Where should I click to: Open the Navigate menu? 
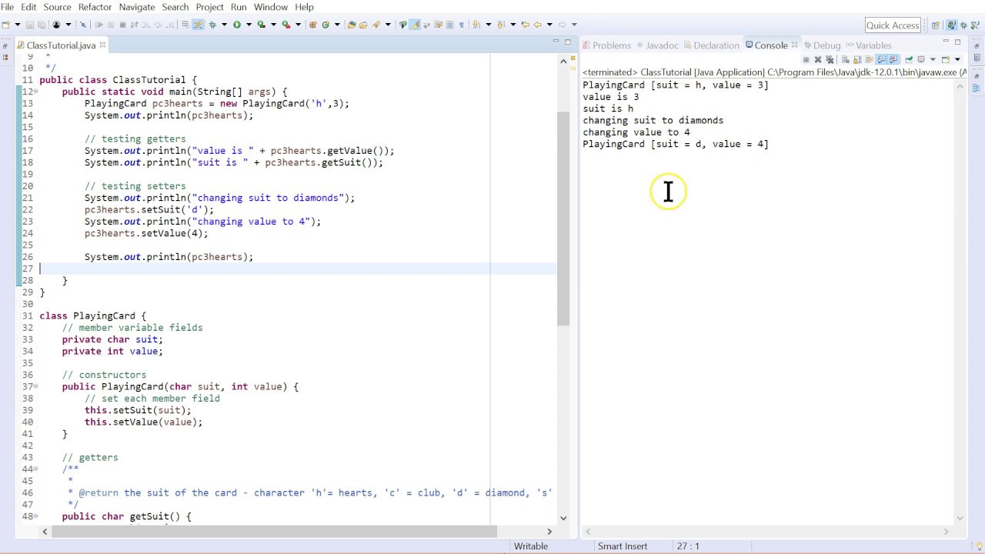(137, 7)
